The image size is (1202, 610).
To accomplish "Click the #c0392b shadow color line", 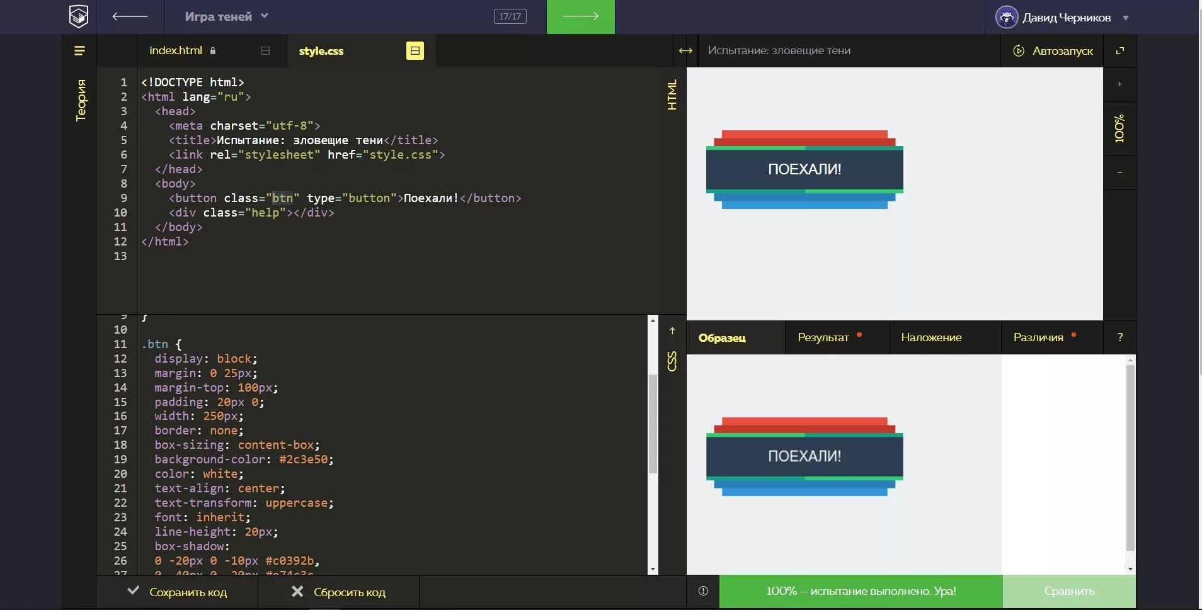I will point(238,561).
